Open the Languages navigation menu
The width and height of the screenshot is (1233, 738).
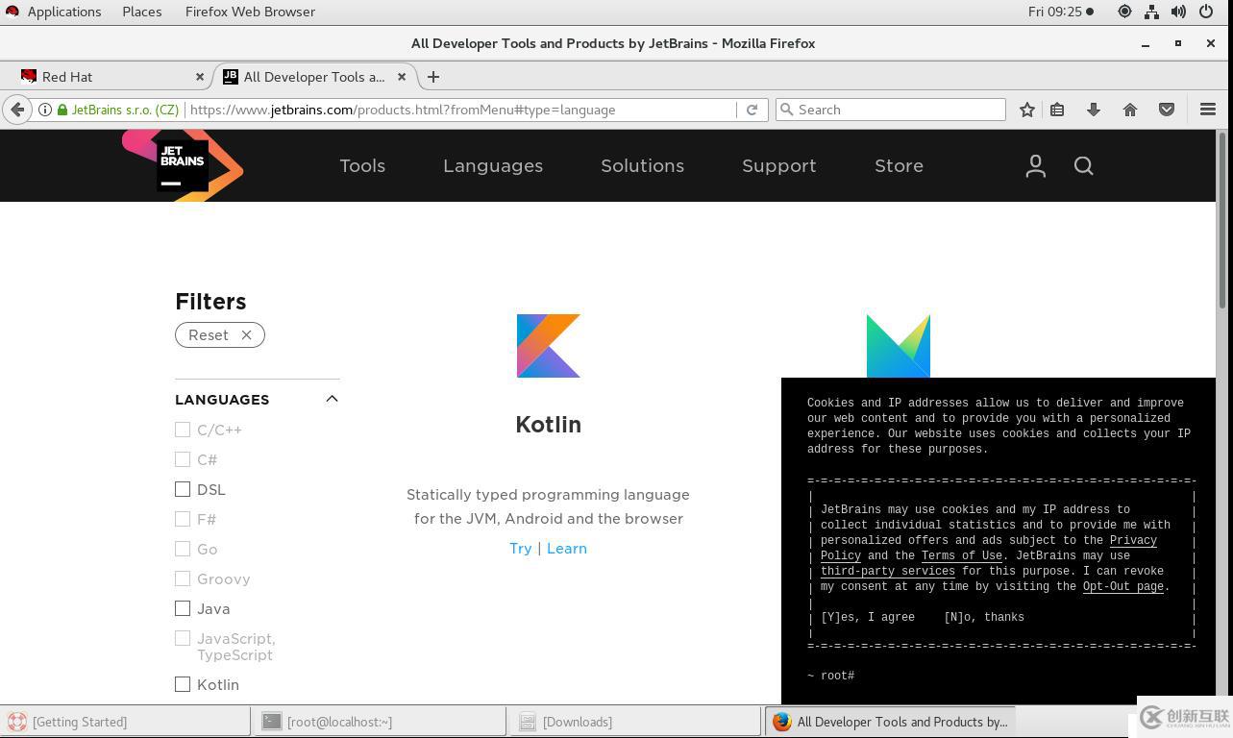pyautogui.click(x=493, y=166)
